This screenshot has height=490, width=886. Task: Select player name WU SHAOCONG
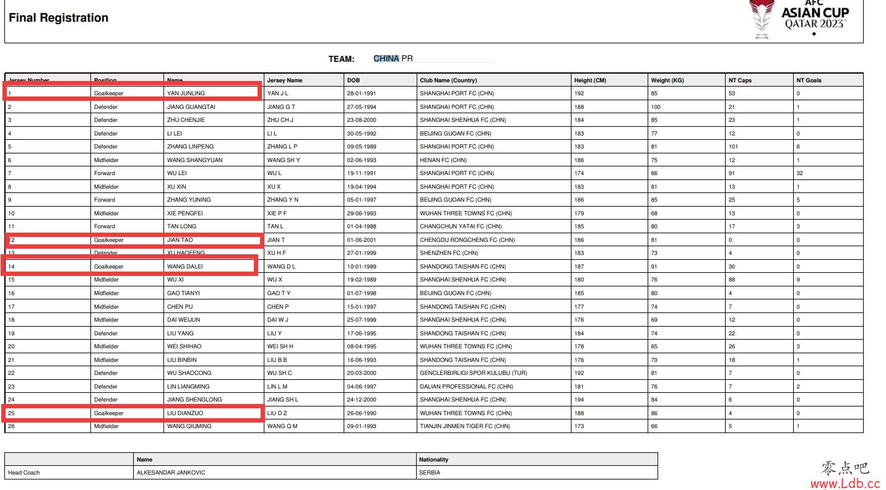tap(189, 373)
